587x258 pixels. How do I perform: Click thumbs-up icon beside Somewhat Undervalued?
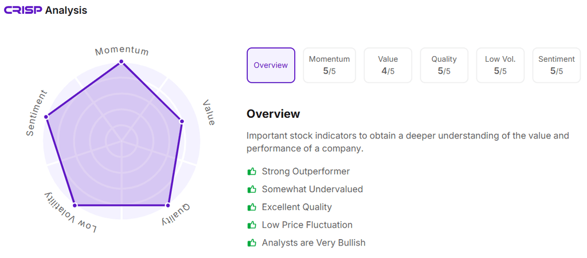click(x=251, y=189)
